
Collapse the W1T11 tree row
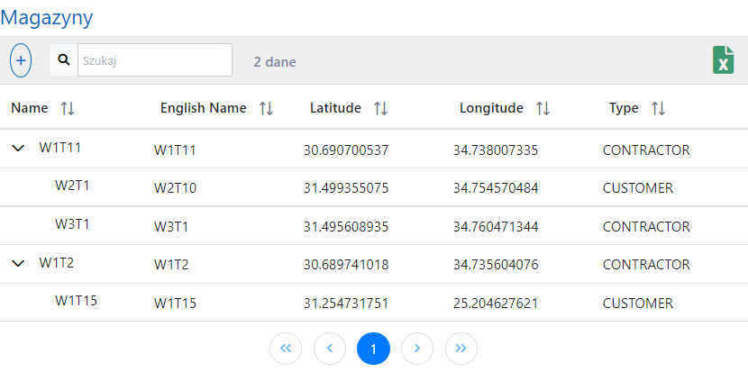[x=18, y=150]
